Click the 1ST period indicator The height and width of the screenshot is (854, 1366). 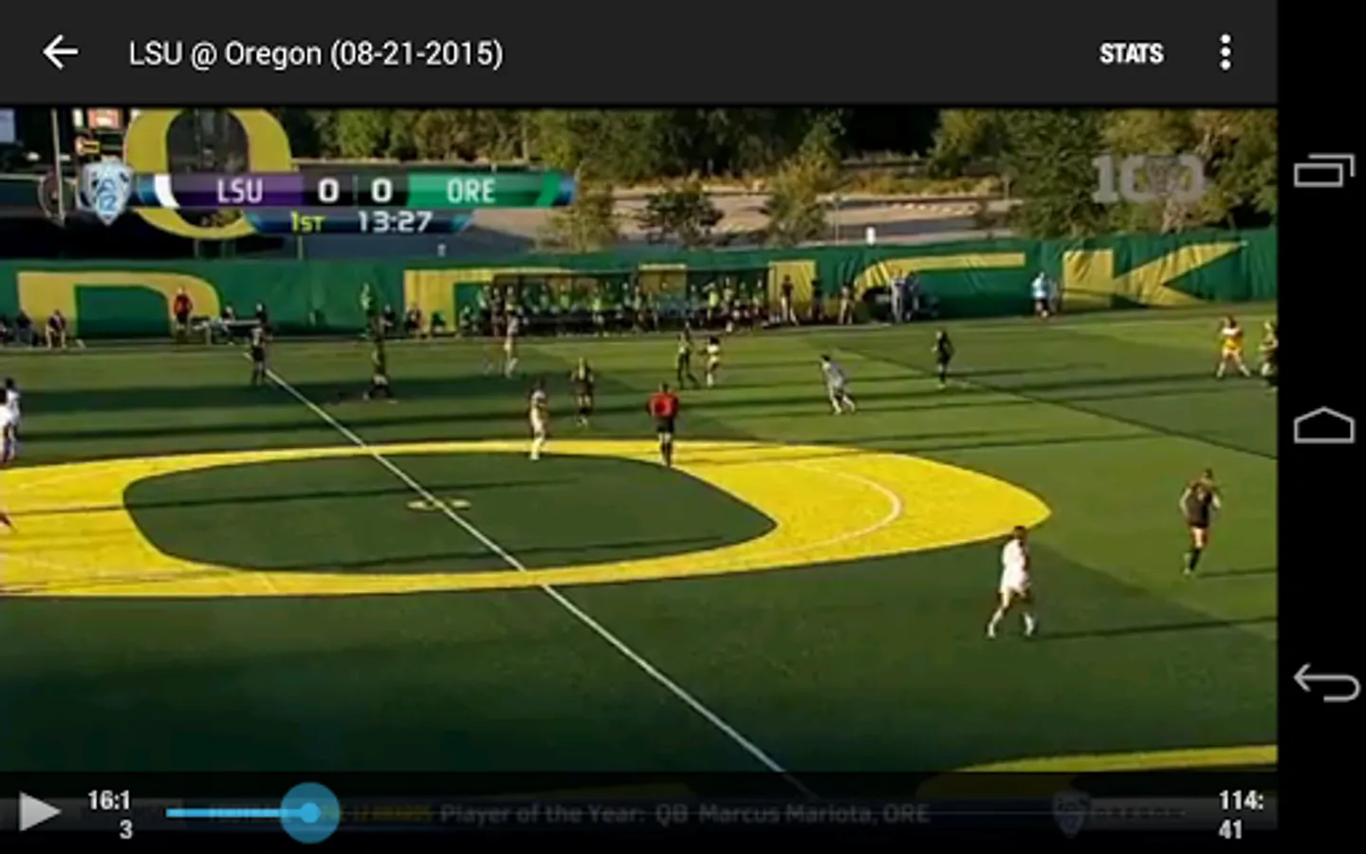(306, 223)
